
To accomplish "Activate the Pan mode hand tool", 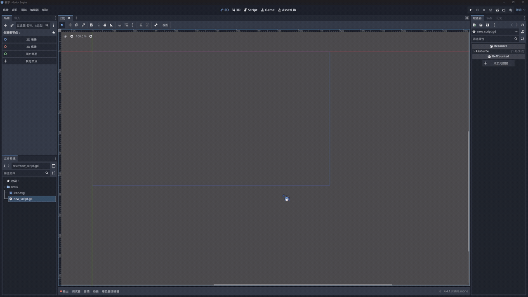I will point(105,25).
